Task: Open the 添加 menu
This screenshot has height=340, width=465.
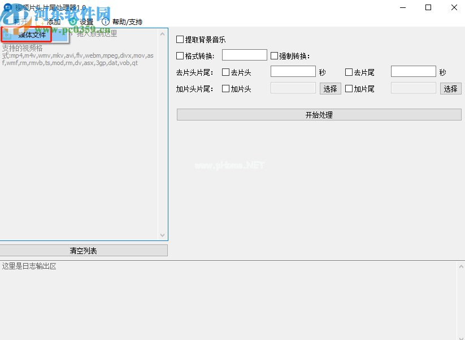Action: point(53,21)
